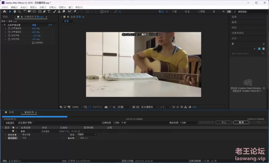This screenshot has height=163, width=269.
Task: Toggle the 对齐 snapping checkbox
Action: click(102, 11)
